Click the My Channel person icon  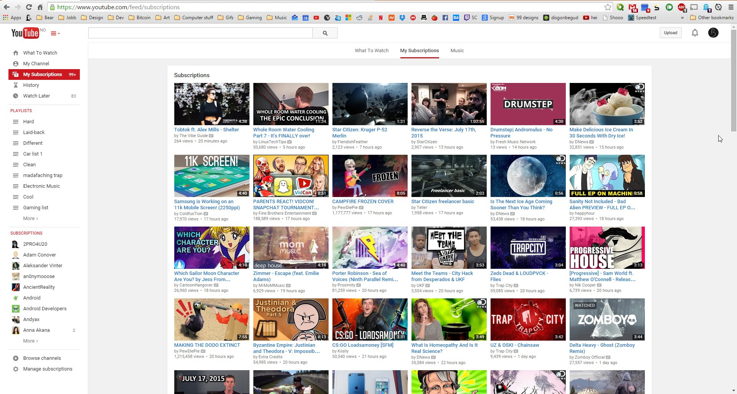click(16, 64)
